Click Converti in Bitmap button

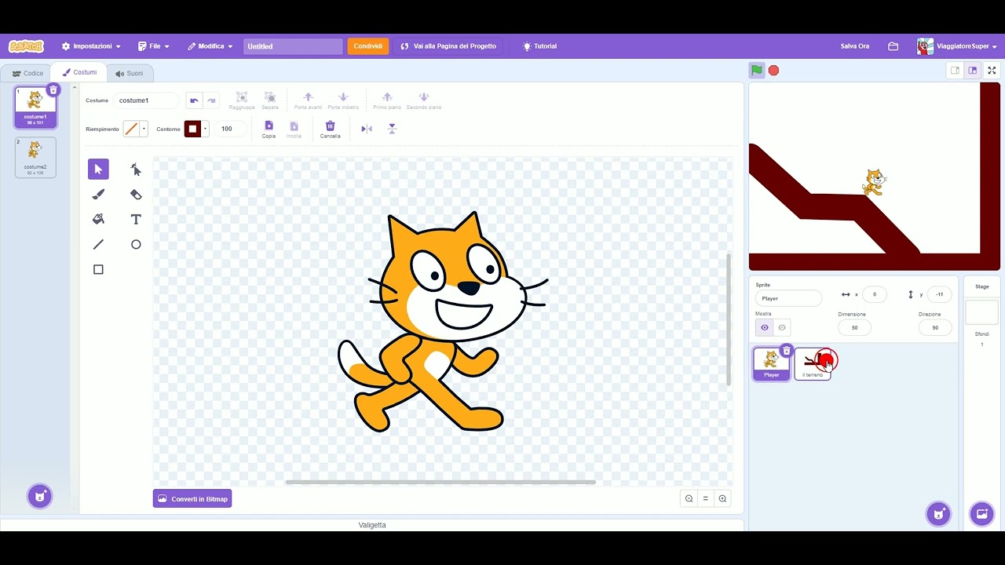(192, 498)
